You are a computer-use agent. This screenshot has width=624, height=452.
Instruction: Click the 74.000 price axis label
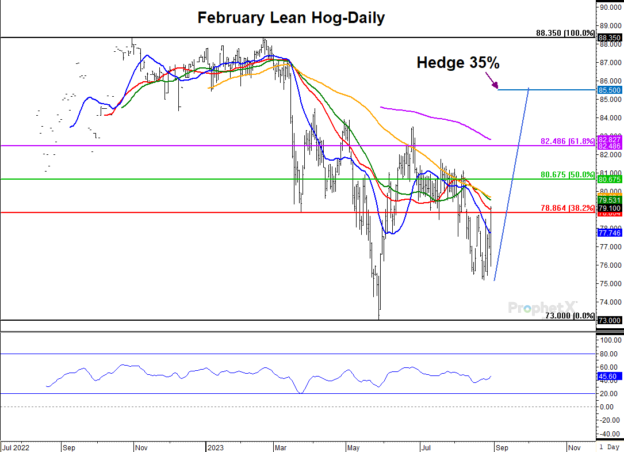610,302
